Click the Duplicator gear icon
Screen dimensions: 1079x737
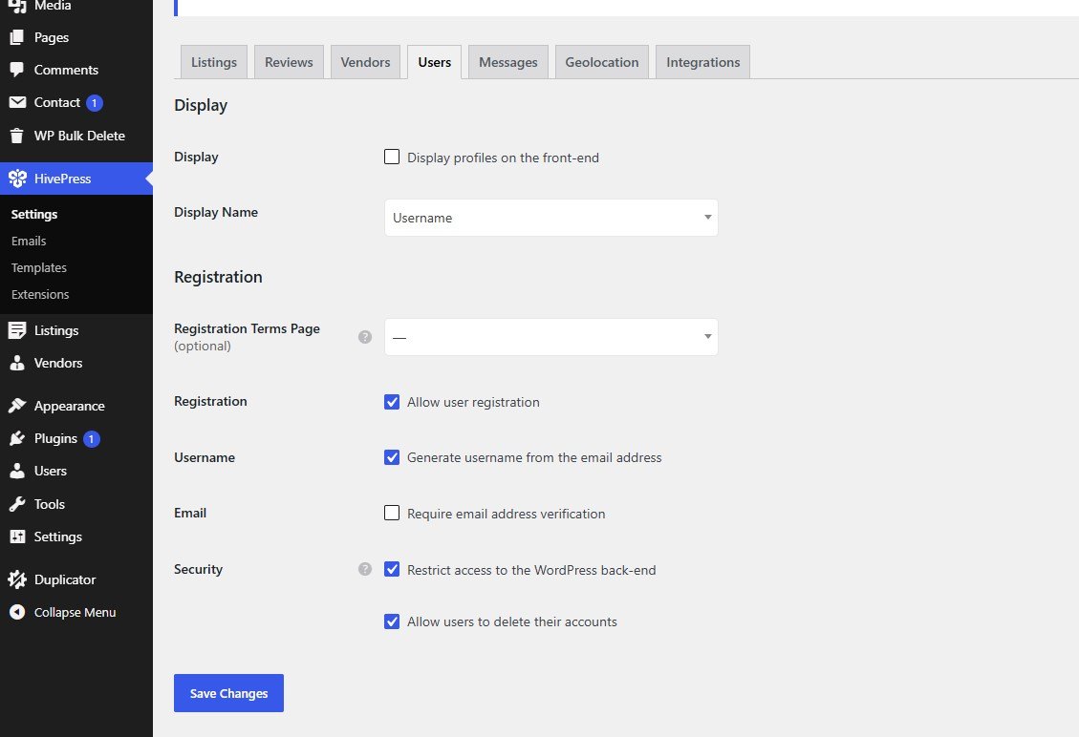[x=17, y=579]
